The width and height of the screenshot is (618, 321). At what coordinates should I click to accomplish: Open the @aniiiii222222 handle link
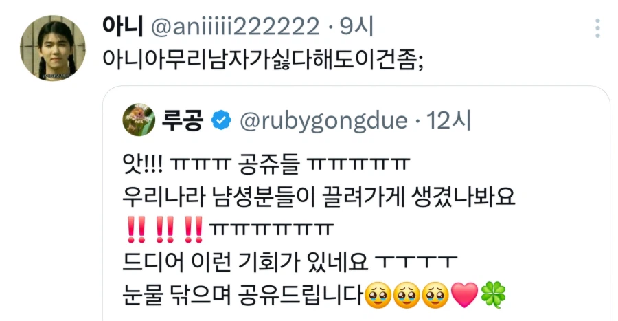tap(236, 27)
